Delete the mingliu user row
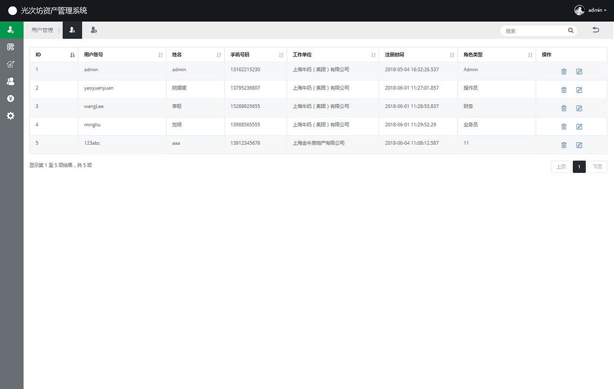The height and width of the screenshot is (389, 614). pos(564,126)
